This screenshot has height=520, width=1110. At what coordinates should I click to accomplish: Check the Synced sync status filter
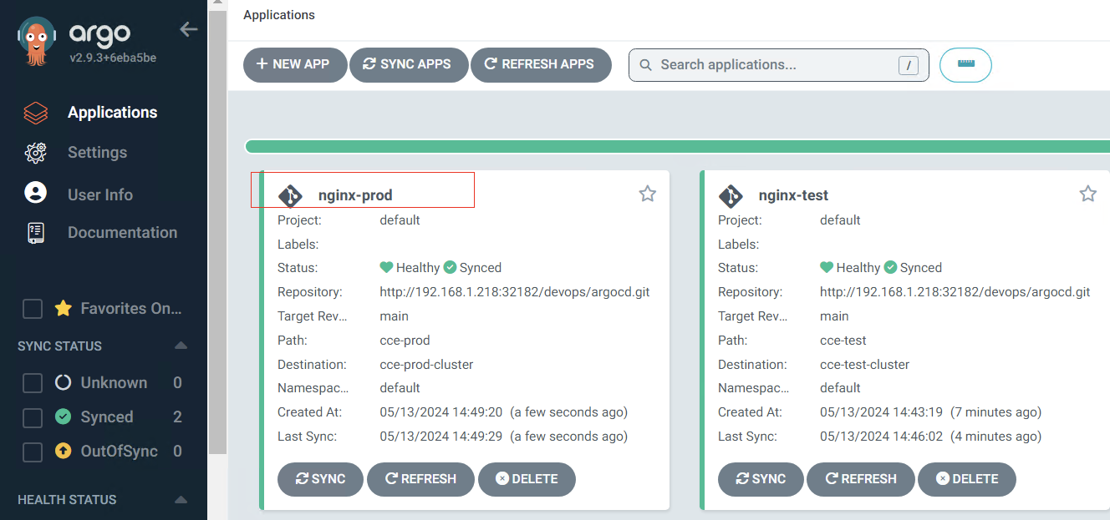(33, 417)
